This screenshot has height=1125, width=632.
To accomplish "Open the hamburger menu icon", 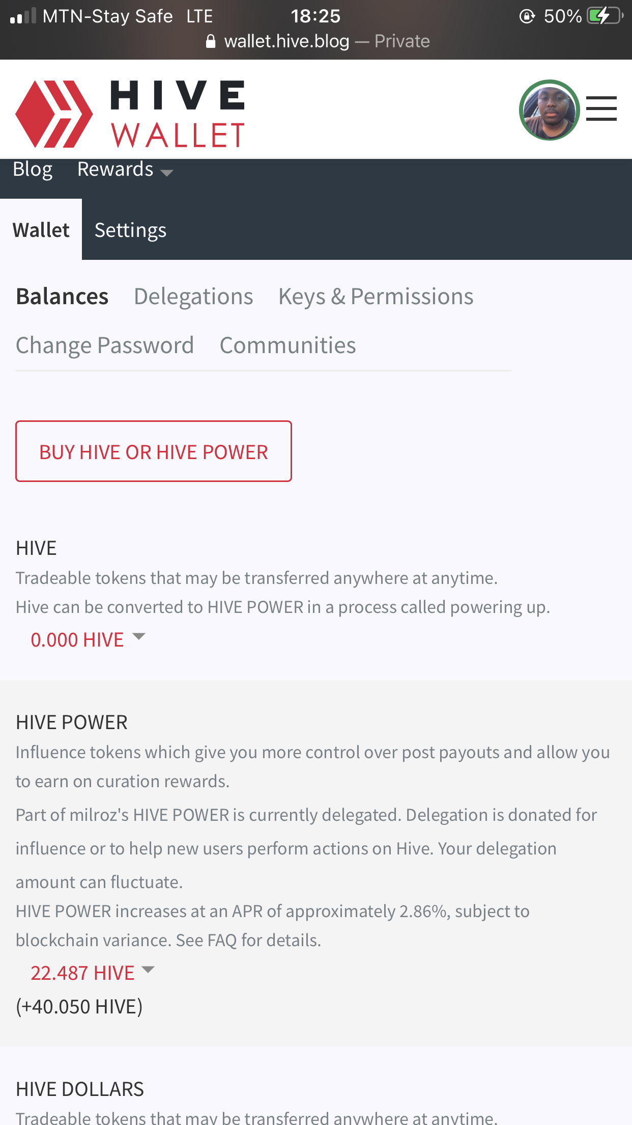I will point(601,109).
